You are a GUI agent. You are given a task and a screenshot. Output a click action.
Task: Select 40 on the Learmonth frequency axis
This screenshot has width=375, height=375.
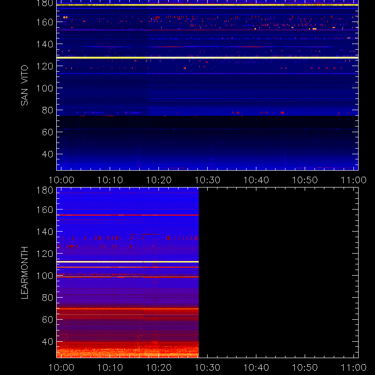pos(48,342)
